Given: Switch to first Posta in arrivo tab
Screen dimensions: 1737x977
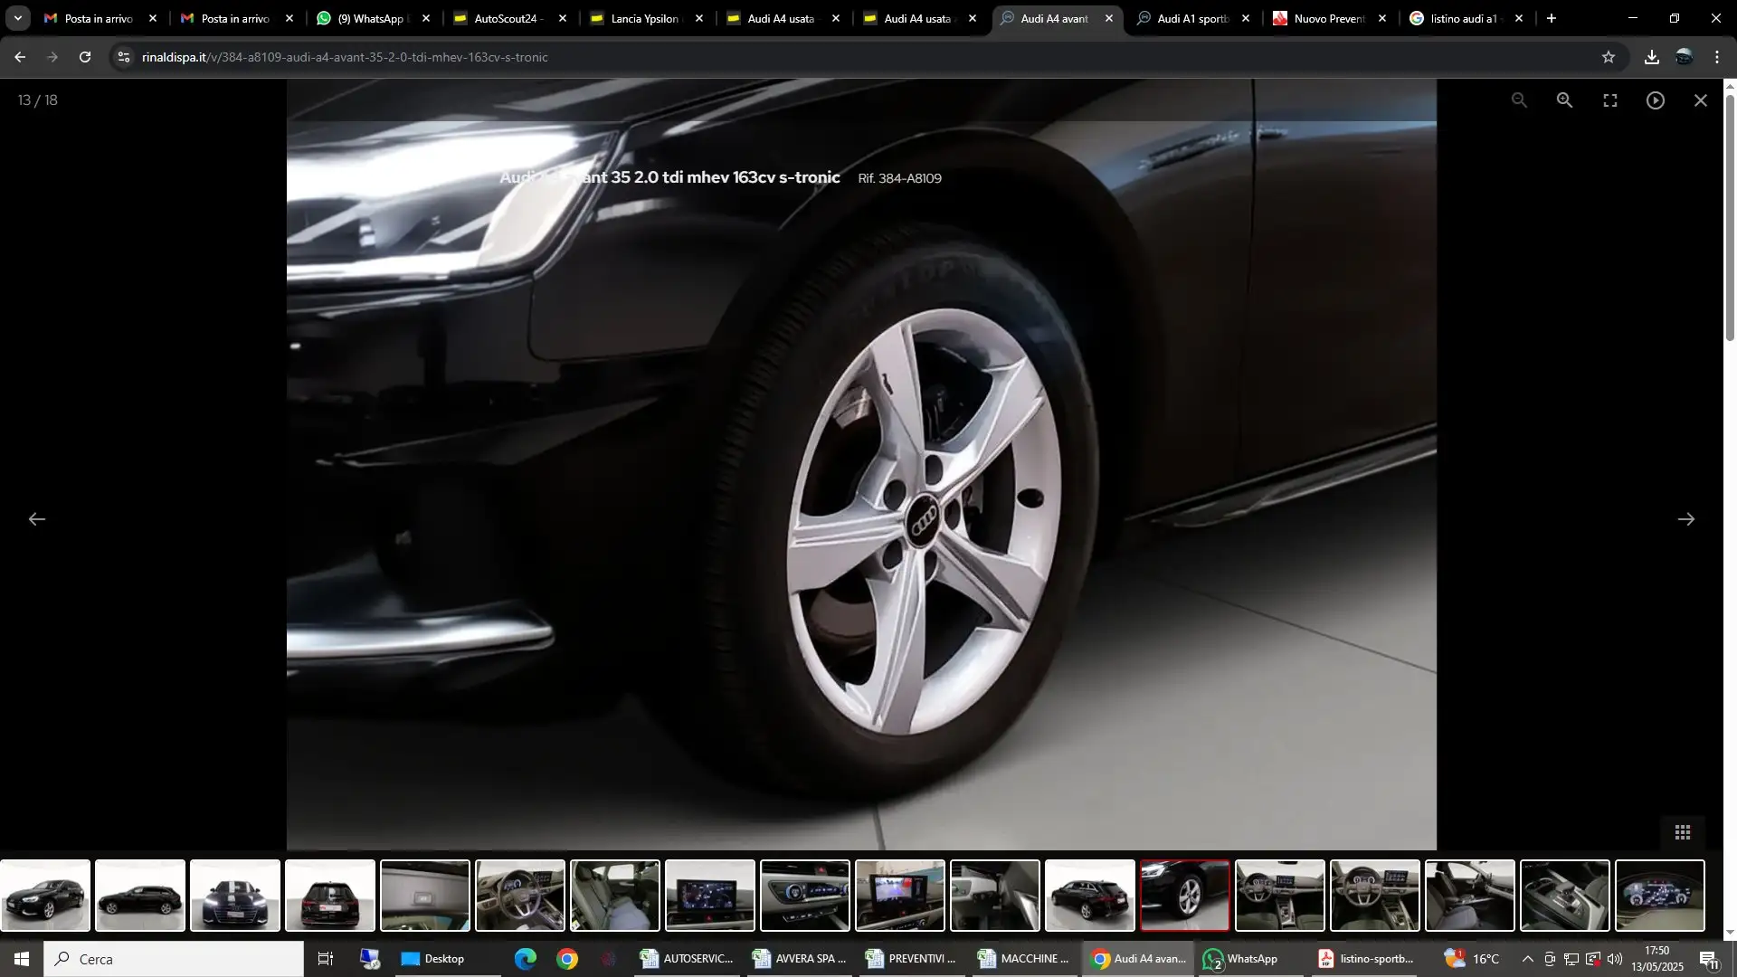Looking at the screenshot, I should pos(100,18).
